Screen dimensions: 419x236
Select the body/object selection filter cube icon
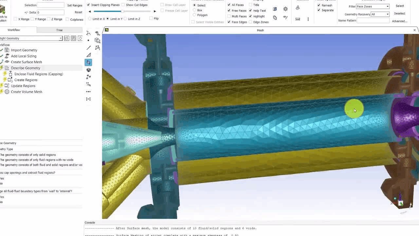coord(88,70)
